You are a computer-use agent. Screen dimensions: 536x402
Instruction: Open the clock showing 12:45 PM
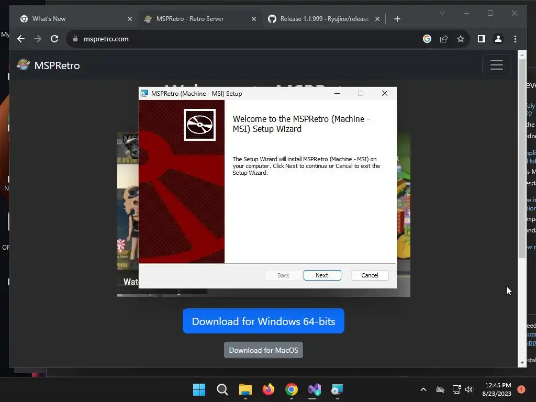tap(497, 389)
